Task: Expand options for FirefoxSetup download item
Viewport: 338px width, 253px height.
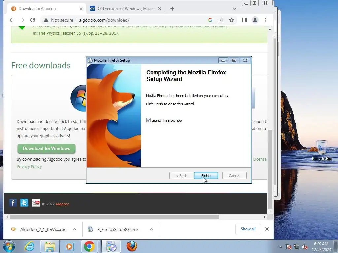Action: coord(152,229)
